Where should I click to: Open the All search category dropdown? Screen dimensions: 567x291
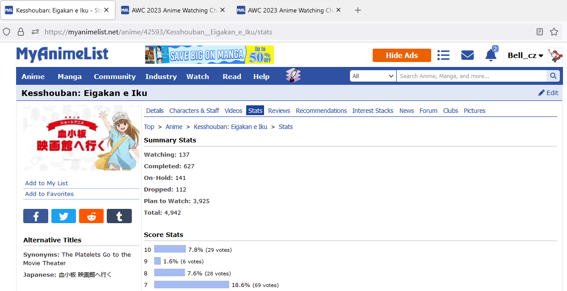373,76
